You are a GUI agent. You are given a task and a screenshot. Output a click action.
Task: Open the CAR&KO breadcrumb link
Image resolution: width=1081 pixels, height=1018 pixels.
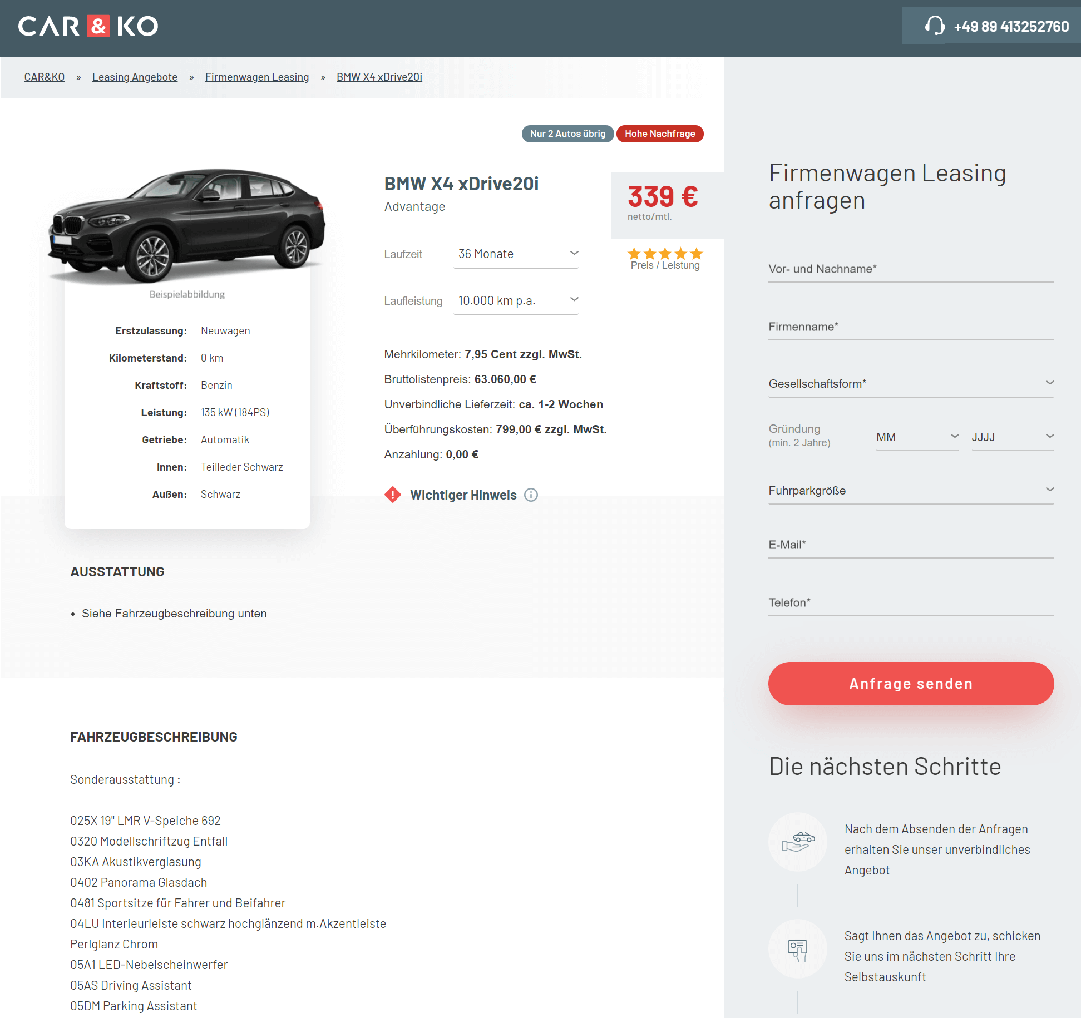45,77
